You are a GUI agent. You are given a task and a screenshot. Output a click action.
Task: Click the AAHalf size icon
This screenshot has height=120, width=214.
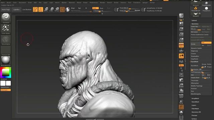pos(181,40)
